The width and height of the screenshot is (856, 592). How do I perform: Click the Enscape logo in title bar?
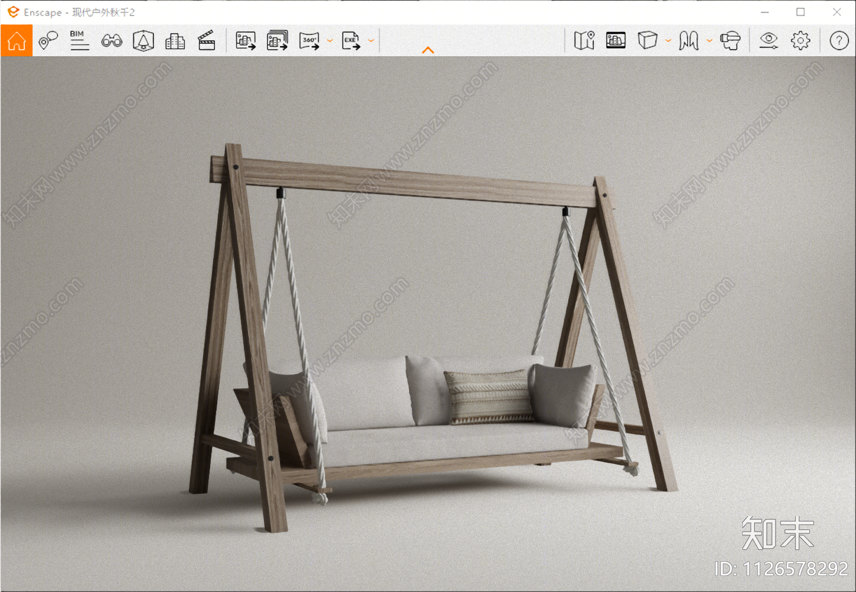pyautogui.click(x=13, y=12)
